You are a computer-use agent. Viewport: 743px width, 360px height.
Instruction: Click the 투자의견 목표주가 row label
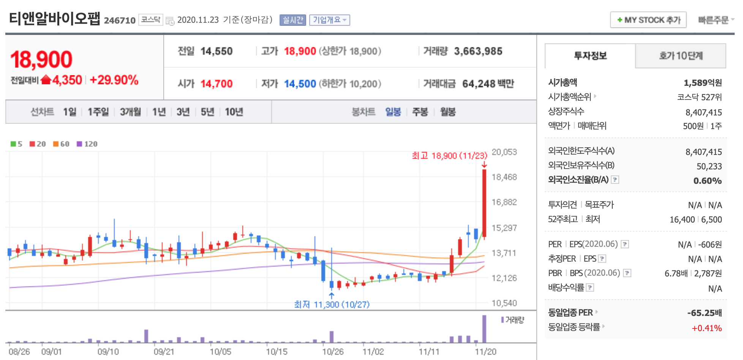[x=581, y=205]
